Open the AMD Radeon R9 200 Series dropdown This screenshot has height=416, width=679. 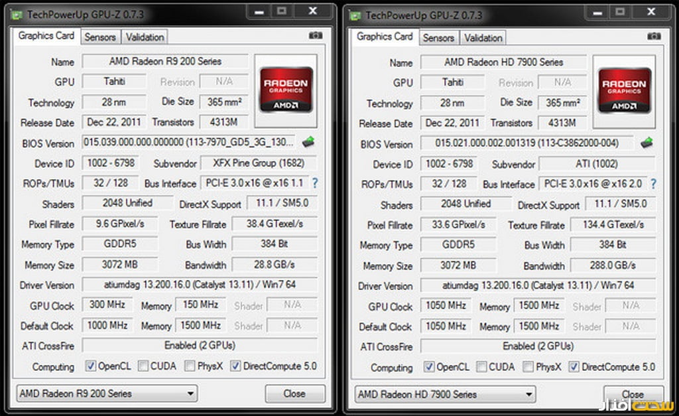106,393
